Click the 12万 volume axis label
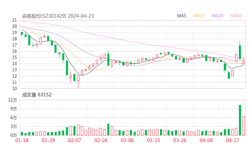249x148 pixels. click(x=12, y=100)
